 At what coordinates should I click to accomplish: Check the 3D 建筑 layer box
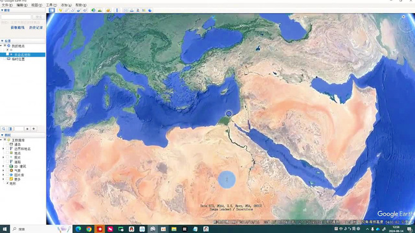(7, 167)
